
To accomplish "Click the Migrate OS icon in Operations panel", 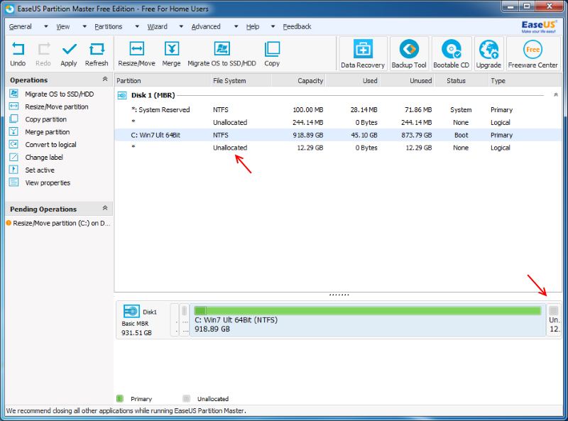I will (x=13, y=94).
